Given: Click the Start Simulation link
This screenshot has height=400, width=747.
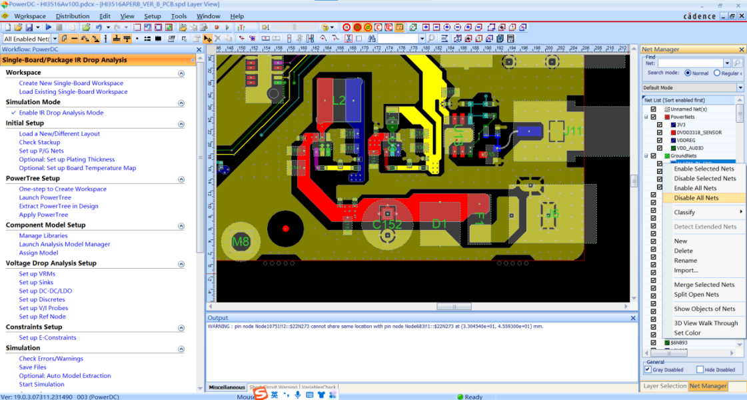Looking at the screenshot, I should click(41, 384).
